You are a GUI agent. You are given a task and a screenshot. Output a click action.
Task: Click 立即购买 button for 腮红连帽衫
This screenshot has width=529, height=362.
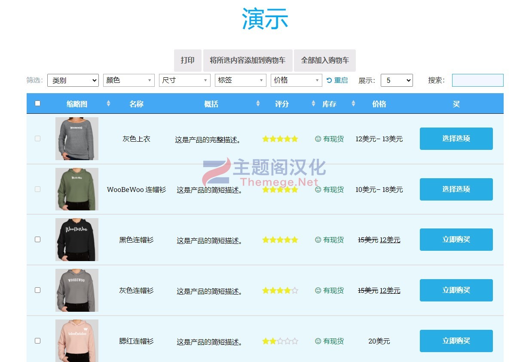pyautogui.click(x=456, y=341)
